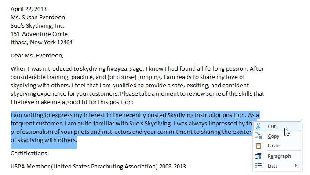Expand the Lists submenu arrow
This screenshot has height=175, width=310.
click(x=296, y=166)
